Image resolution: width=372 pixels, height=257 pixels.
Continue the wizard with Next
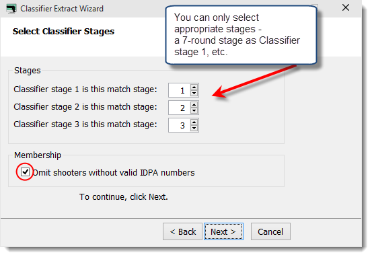(x=223, y=231)
